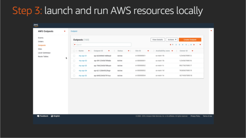
Task: Open Terms of Use link
Action: [208, 116]
